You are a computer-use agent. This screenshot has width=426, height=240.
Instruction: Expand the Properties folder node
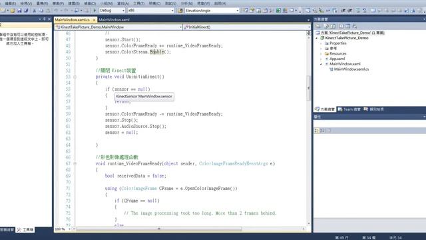321,43
